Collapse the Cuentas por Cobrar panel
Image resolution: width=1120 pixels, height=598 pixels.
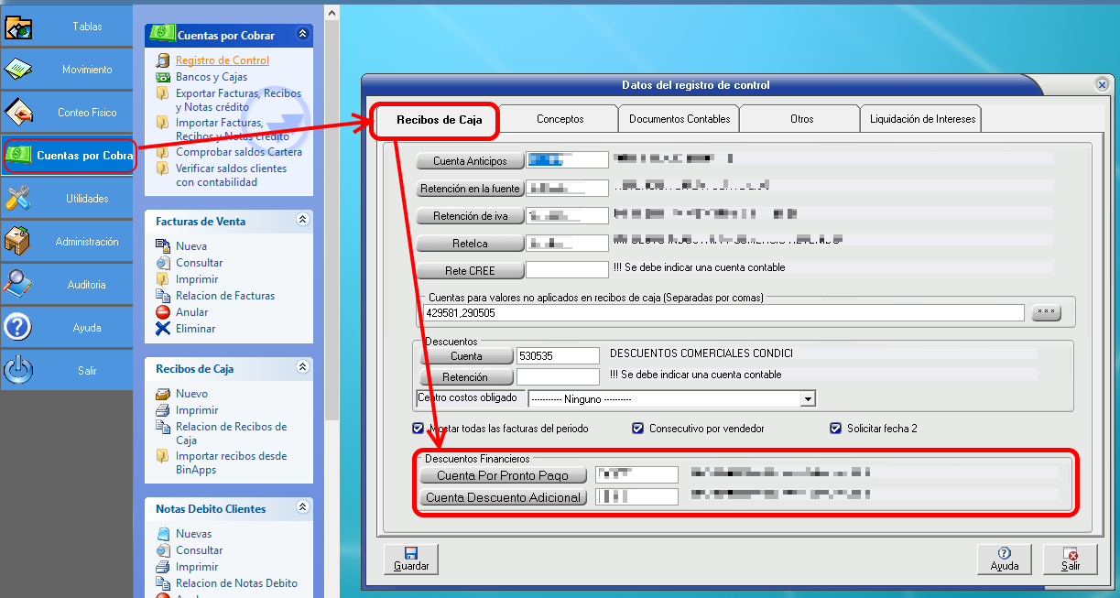click(x=303, y=35)
